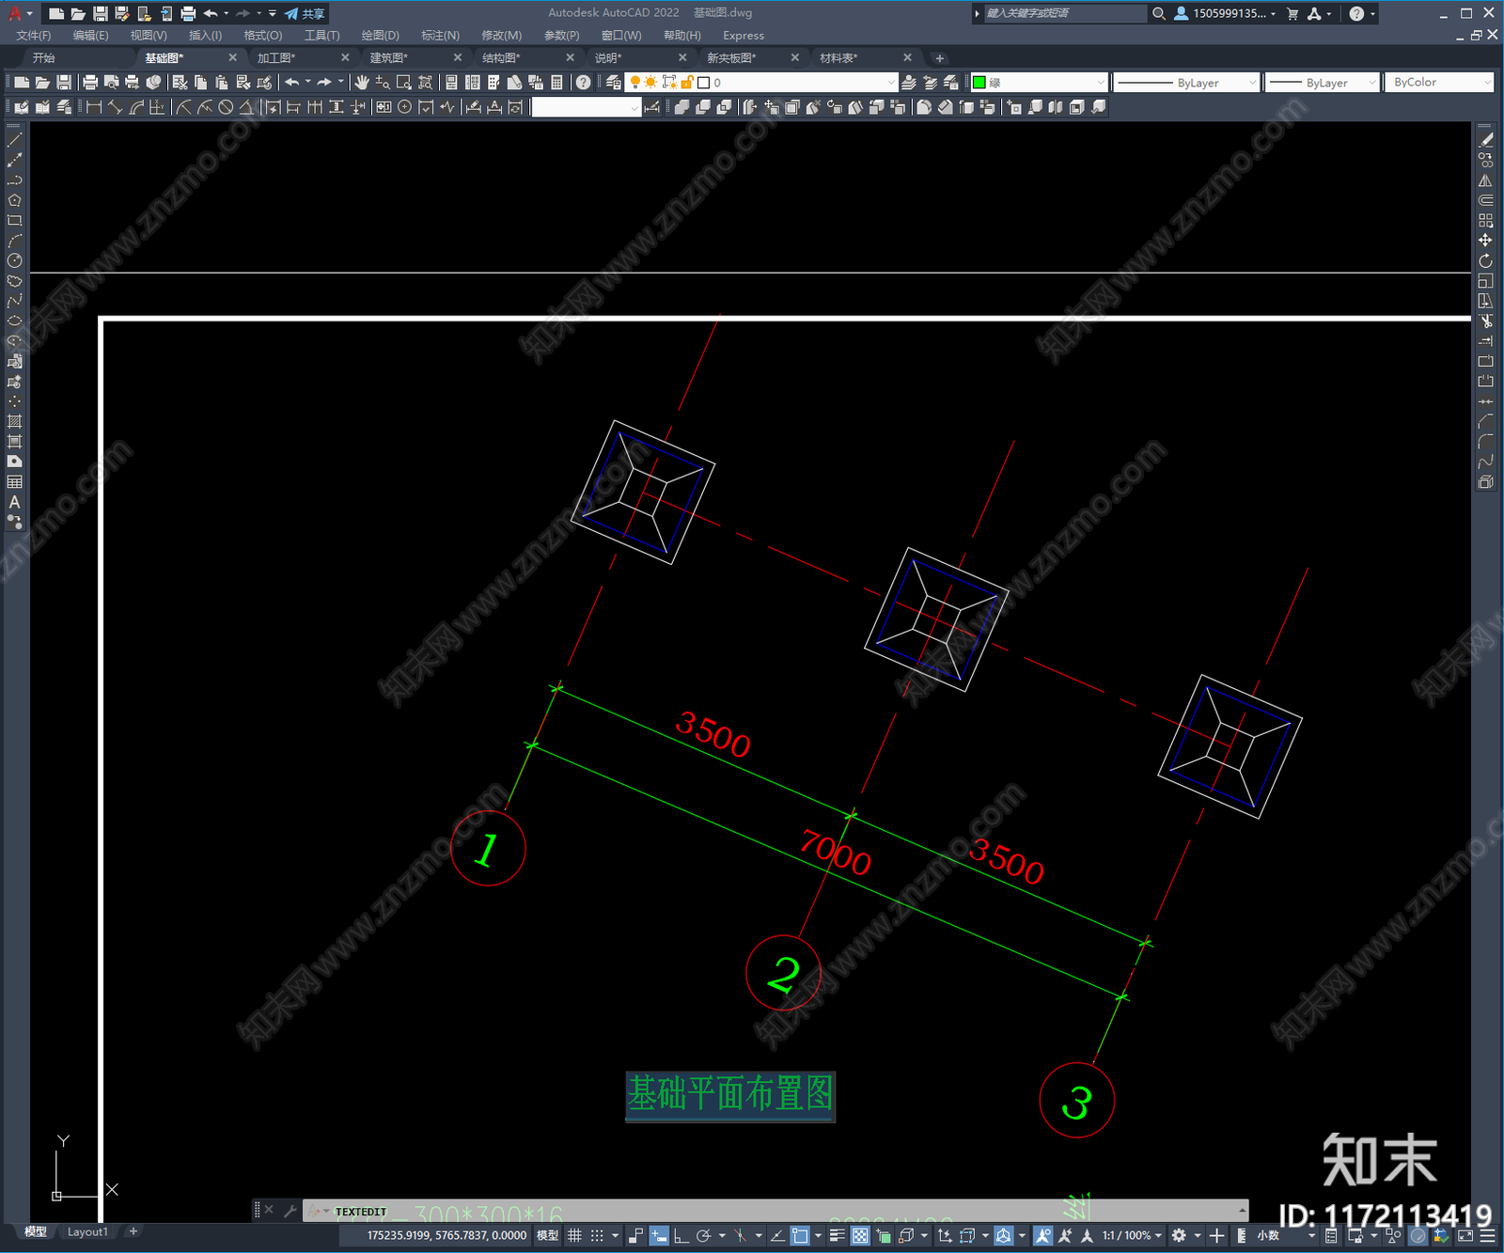
Task: Switch to the 加工图* drawing tab
Action: (x=276, y=58)
